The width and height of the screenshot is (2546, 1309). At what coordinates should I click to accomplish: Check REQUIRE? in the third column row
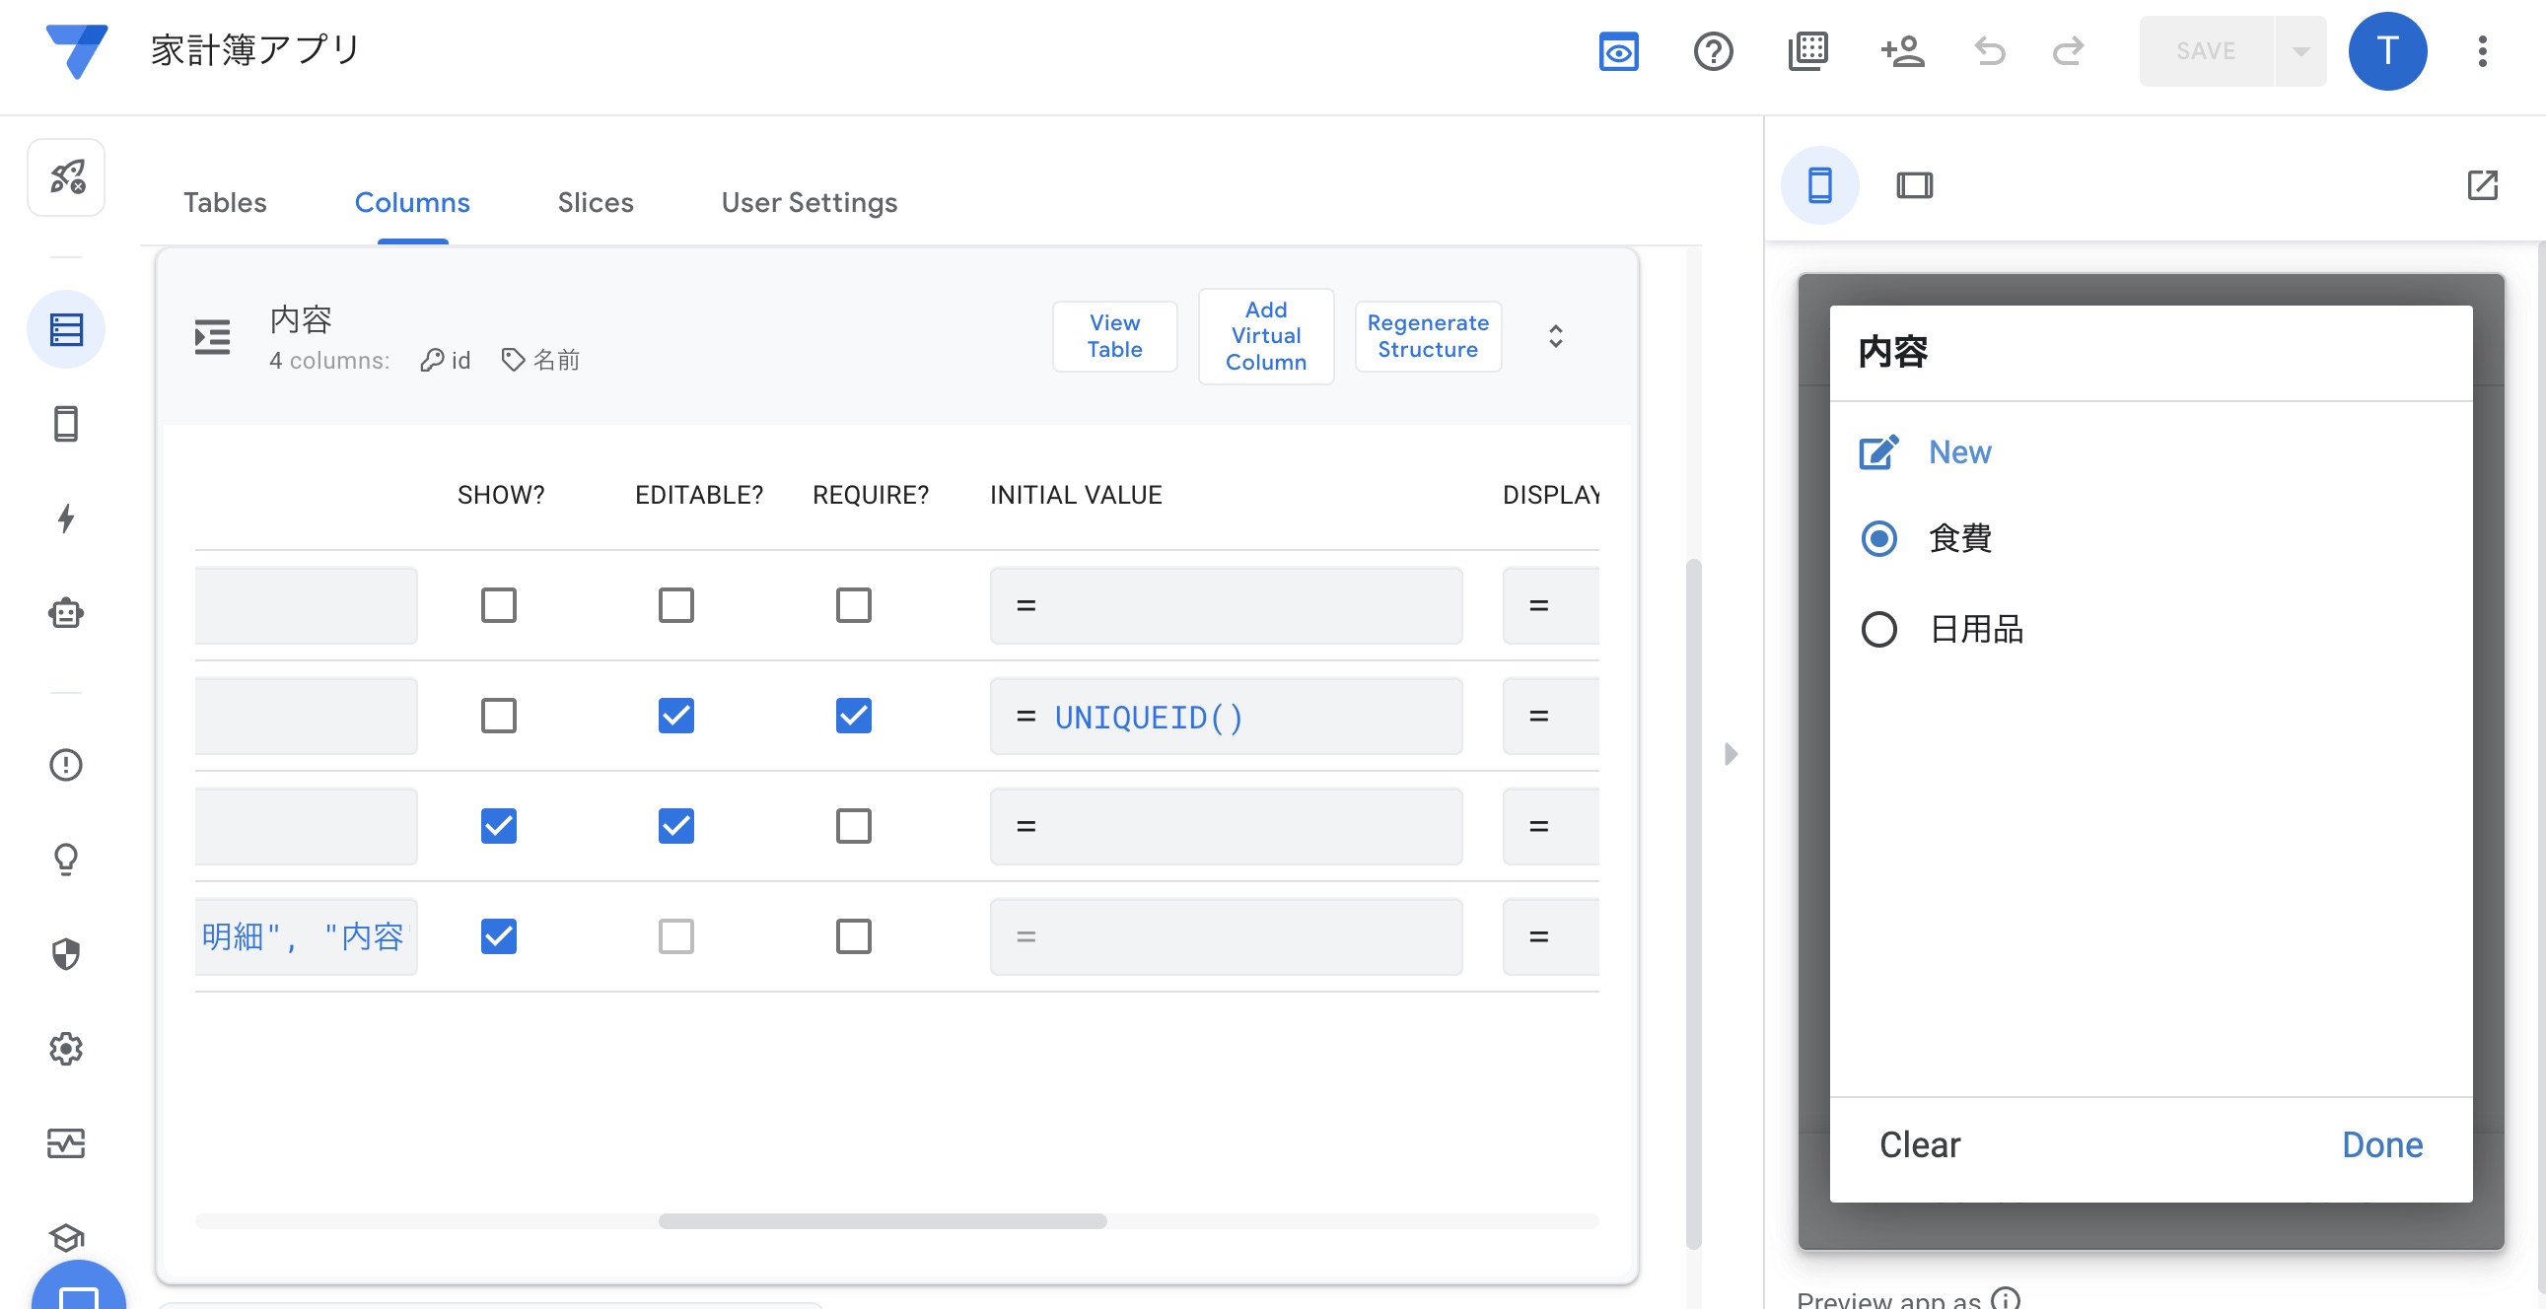coord(853,826)
